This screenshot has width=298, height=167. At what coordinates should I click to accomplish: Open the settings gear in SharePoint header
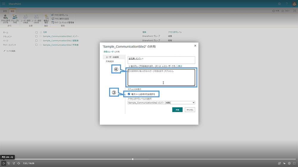coord(280,4)
